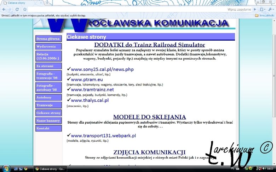Click the DODATKI do Trainz Railroad Simulator heading
The width and height of the screenshot is (276, 172).
pyautogui.click(x=150, y=45)
